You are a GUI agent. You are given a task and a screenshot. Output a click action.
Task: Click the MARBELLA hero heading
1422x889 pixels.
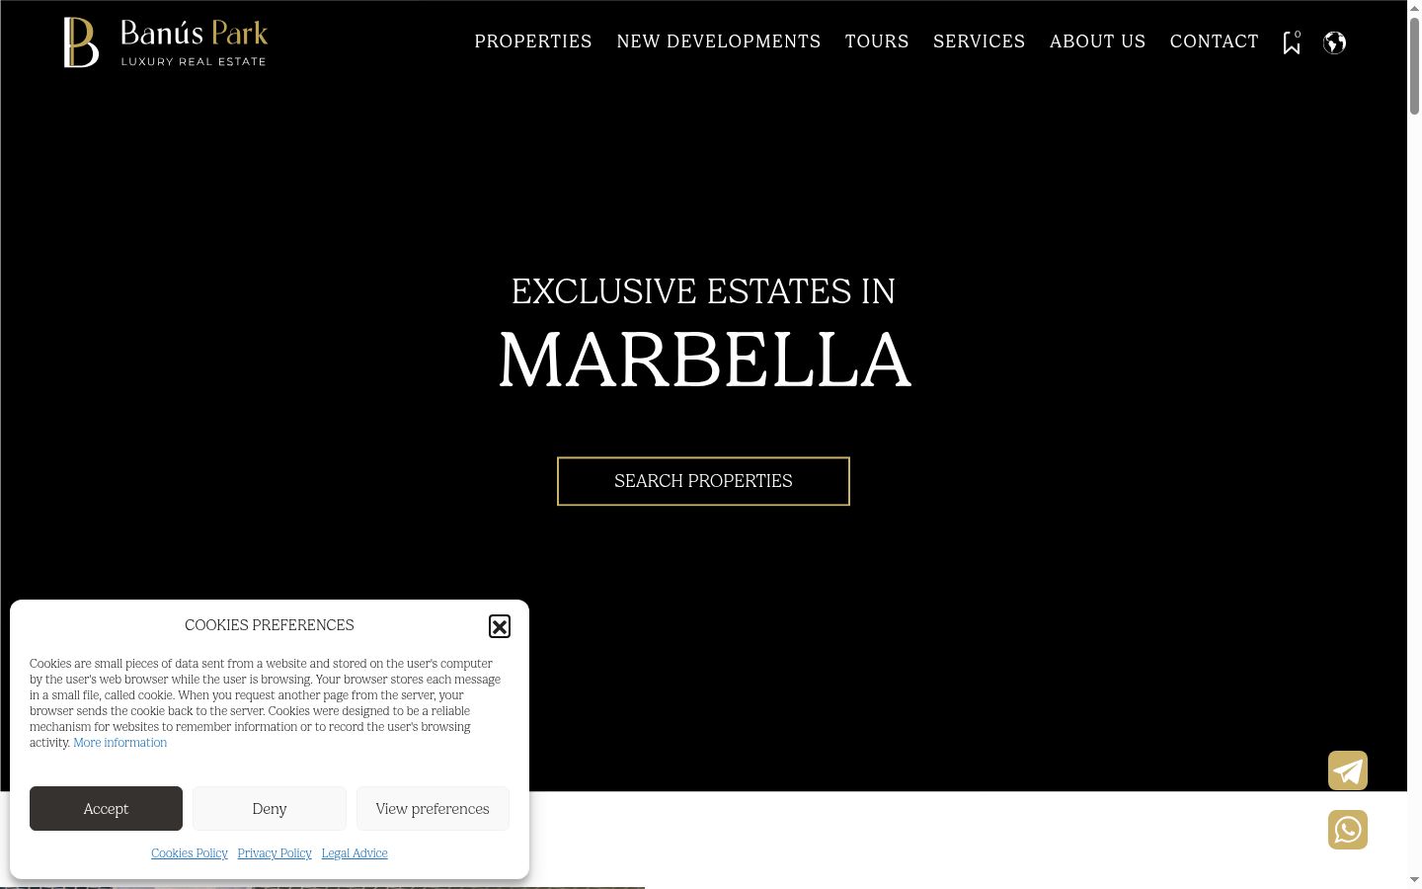coord(704,361)
